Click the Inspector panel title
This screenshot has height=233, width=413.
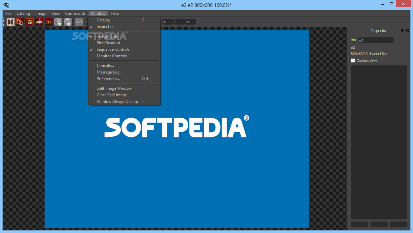tap(378, 31)
